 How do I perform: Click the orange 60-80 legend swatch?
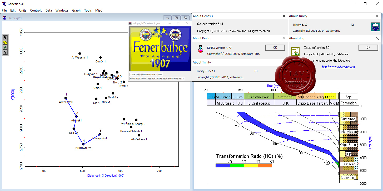pyautogui.click(x=265, y=165)
